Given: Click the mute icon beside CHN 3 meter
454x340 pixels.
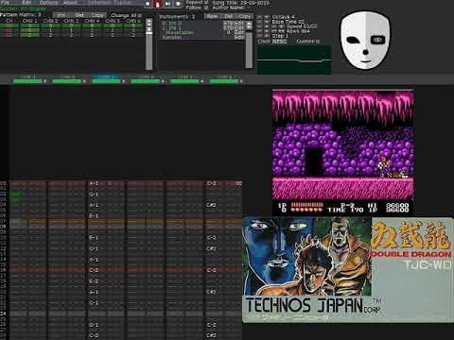Looking at the screenshot, I should click(x=124, y=81).
